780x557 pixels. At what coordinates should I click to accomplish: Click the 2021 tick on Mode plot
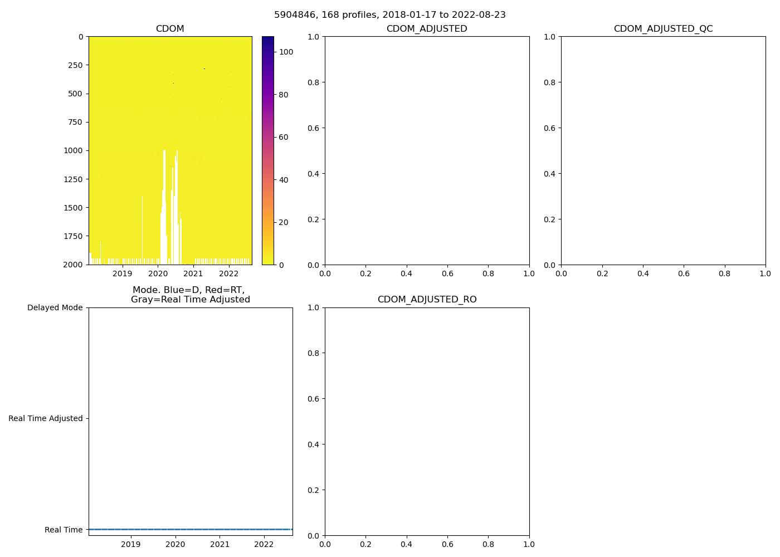220,544
